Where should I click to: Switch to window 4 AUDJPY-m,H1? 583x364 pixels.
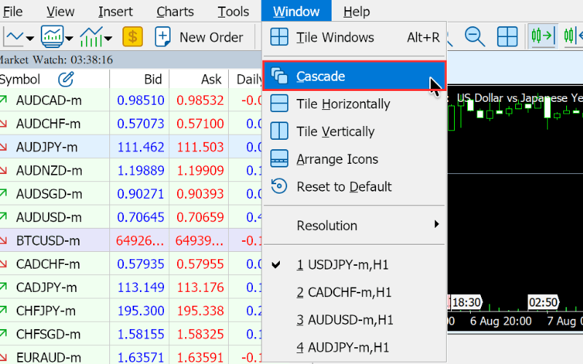tap(354, 347)
